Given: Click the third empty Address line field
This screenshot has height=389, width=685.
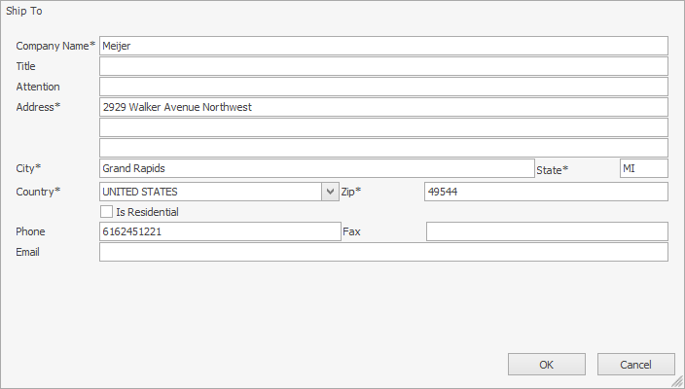Looking at the screenshot, I should [383, 148].
